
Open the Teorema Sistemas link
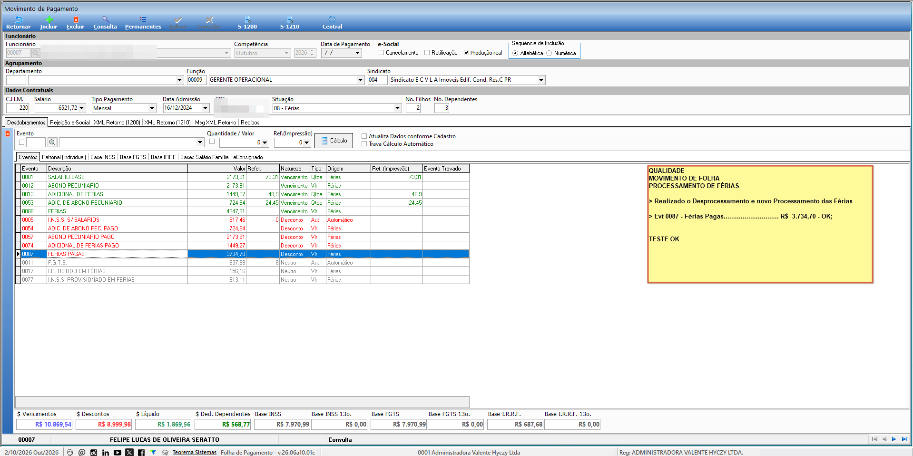coord(194,453)
